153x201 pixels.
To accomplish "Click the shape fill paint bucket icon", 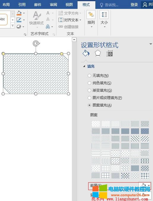I will (19, 13).
